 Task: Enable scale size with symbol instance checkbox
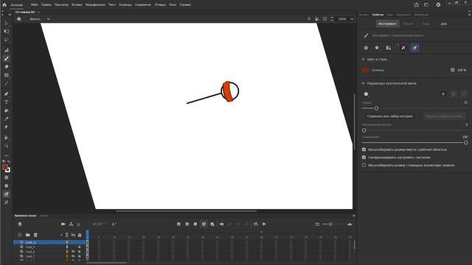pyautogui.click(x=364, y=165)
